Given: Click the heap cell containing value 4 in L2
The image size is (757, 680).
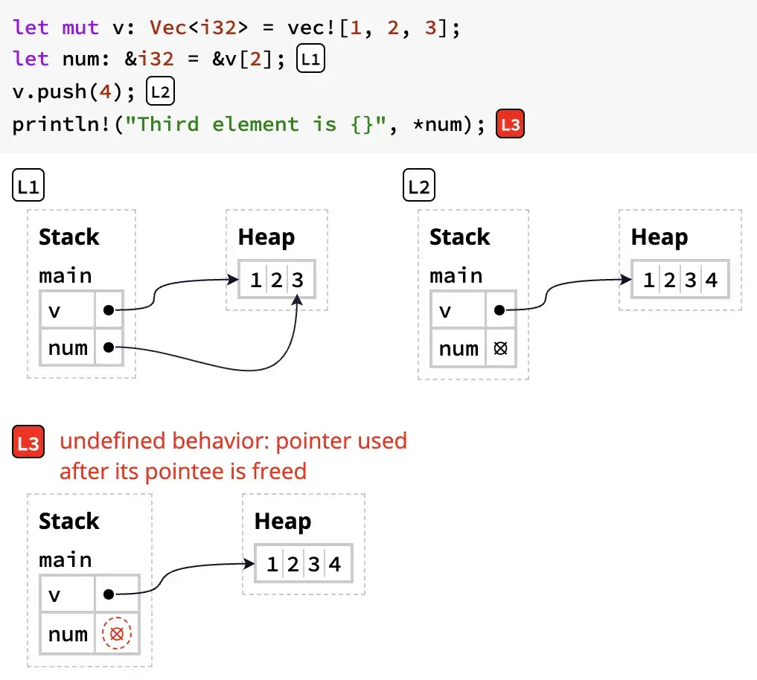Looking at the screenshot, I should (709, 279).
